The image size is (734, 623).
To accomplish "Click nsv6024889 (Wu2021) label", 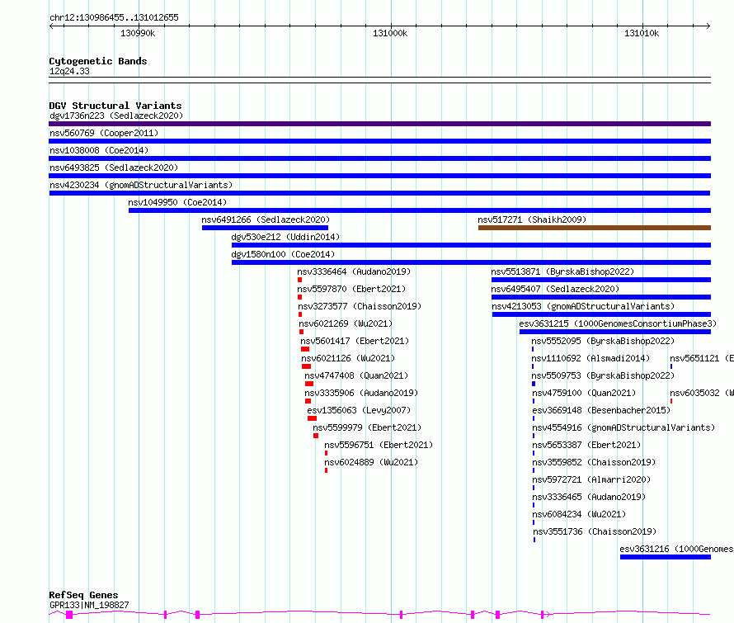I will click(371, 462).
